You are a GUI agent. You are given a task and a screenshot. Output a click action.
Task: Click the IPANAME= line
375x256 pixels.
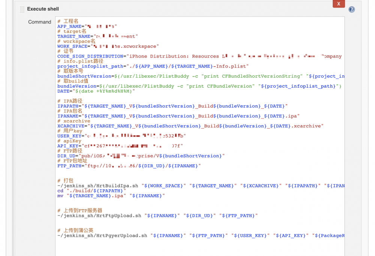(x=178, y=116)
